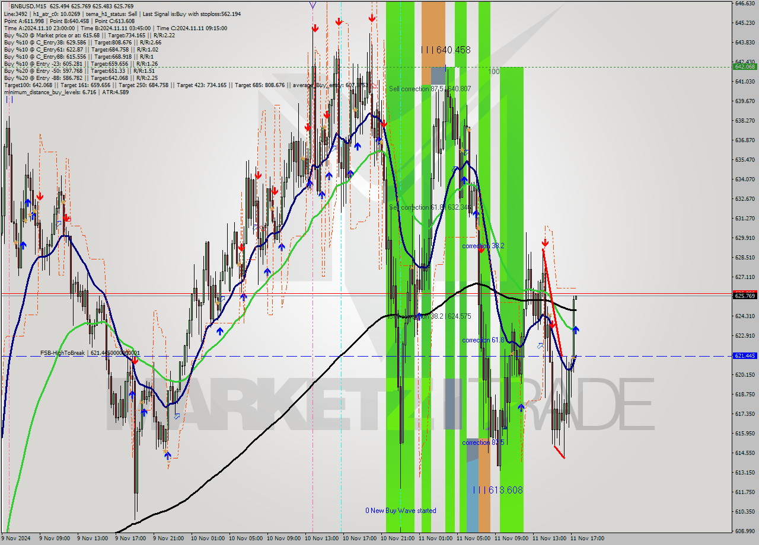The height and width of the screenshot is (545, 759).
Task: Click the 'Sell correction 61.8 | 632.348' label
Action: pos(430,207)
